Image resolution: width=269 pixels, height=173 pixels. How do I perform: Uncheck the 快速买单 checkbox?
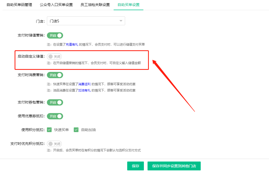49,129
